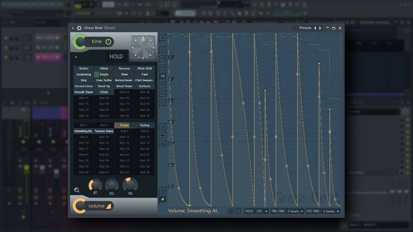Click the second small square button beside HOLD dropdown
Image resolution: width=413 pixels, height=232 pixels.
[238, 211]
